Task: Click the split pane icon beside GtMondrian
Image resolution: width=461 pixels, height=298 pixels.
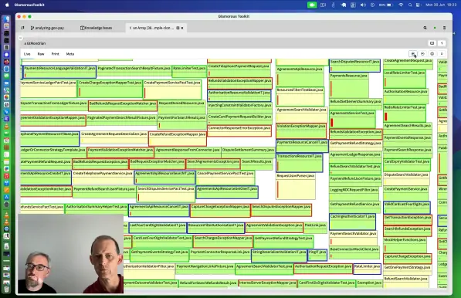Action: pos(432,43)
